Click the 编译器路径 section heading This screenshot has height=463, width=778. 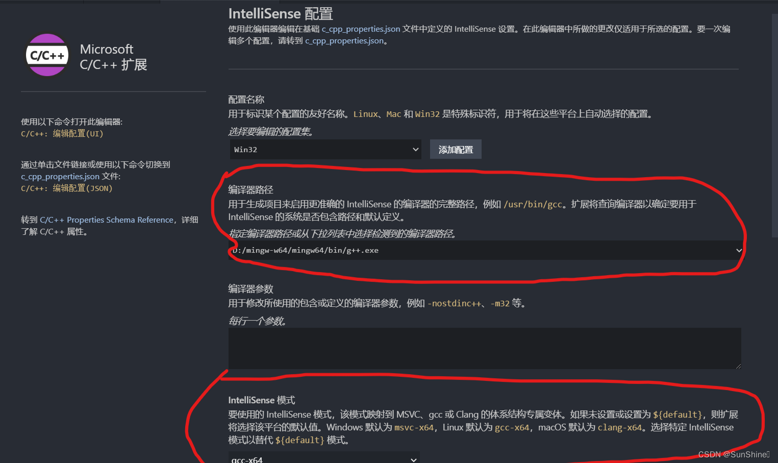coord(250,190)
